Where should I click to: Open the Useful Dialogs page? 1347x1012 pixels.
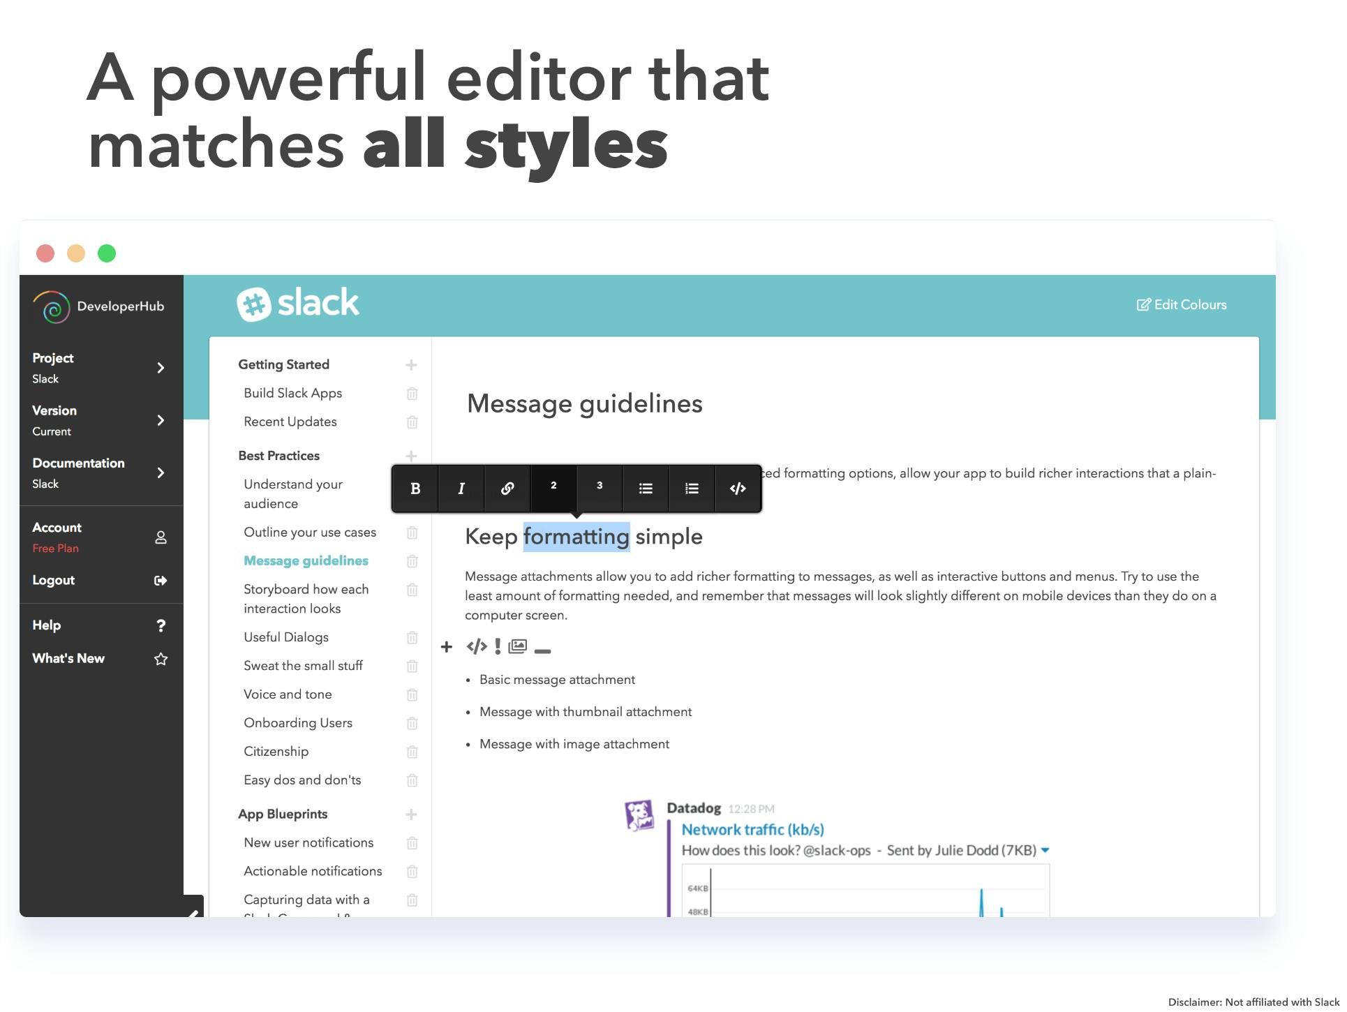pyautogui.click(x=286, y=637)
